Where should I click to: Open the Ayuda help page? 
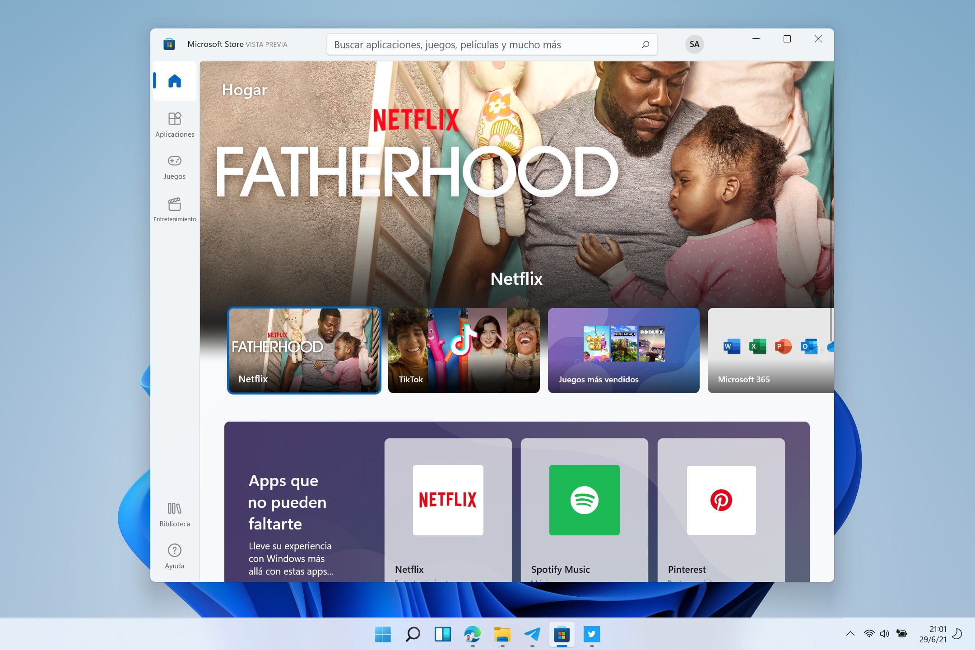click(175, 557)
